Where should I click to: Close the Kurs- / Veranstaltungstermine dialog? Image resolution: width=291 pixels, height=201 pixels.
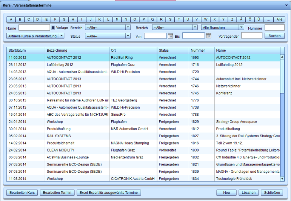[x=286, y=5]
